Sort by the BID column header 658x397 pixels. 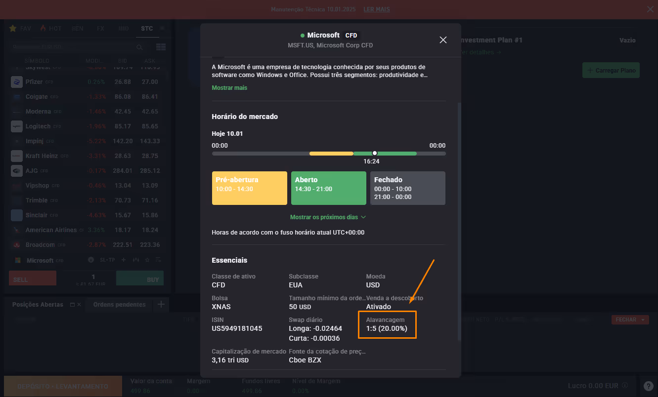tap(123, 60)
